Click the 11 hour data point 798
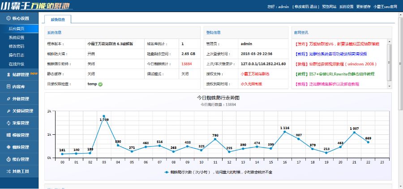Viewport: 403px width, 189px height. 215,139
